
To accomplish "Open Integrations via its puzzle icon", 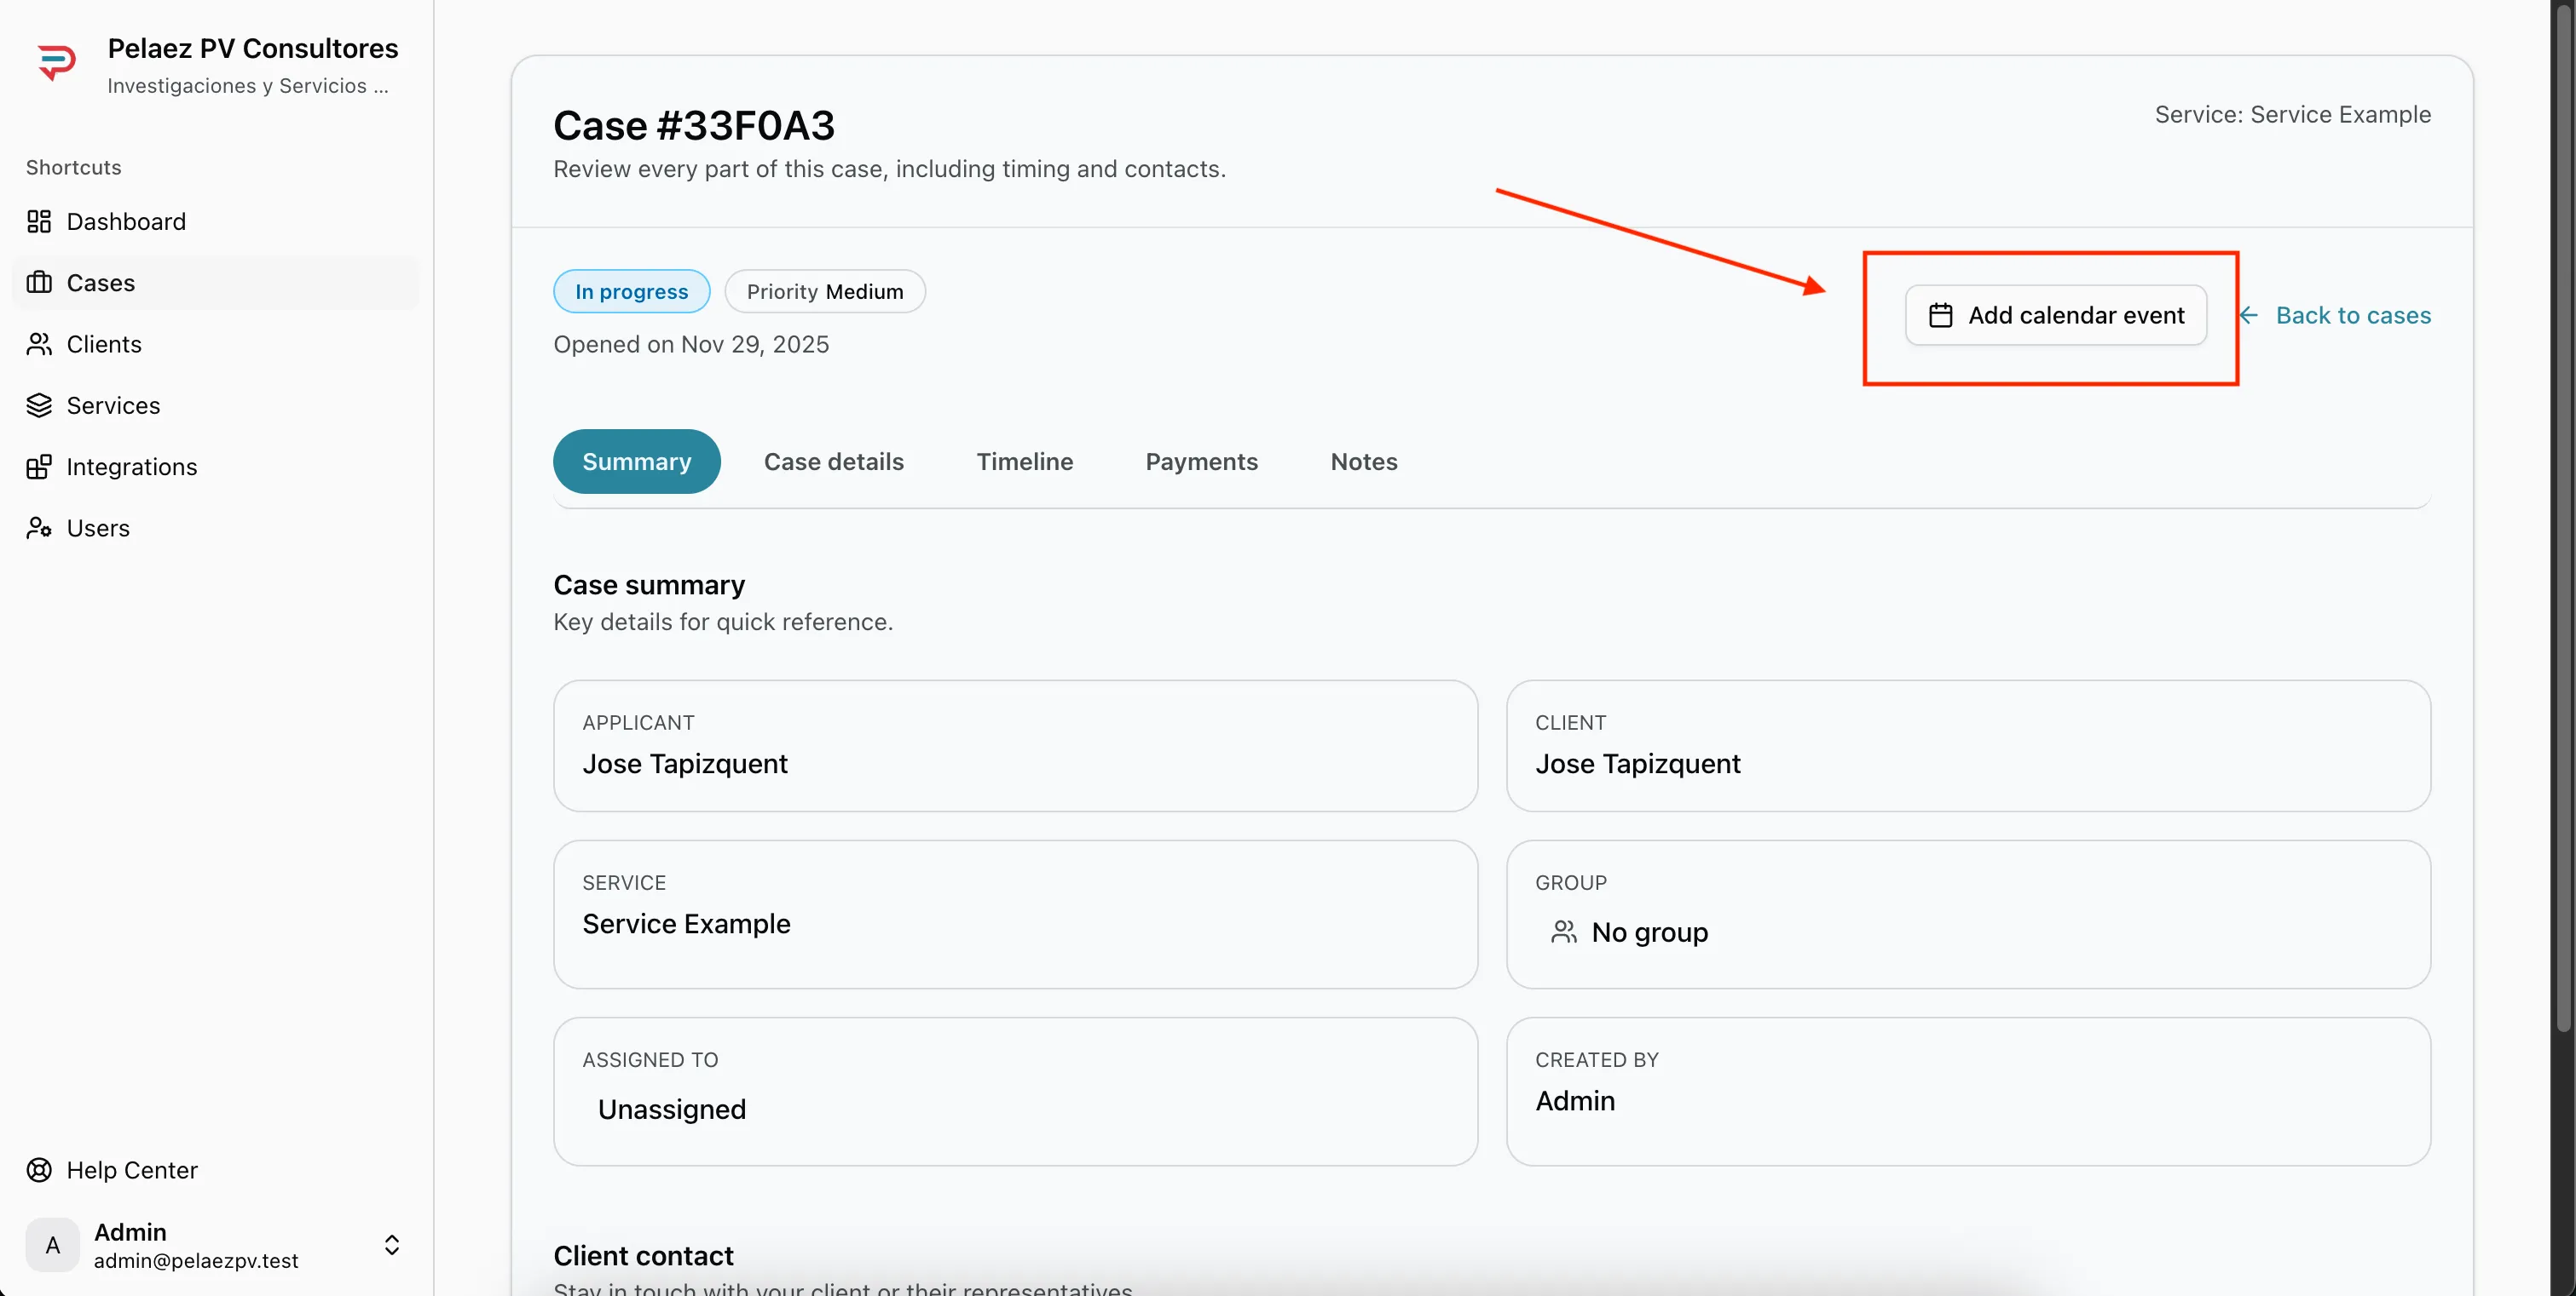I will point(39,466).
